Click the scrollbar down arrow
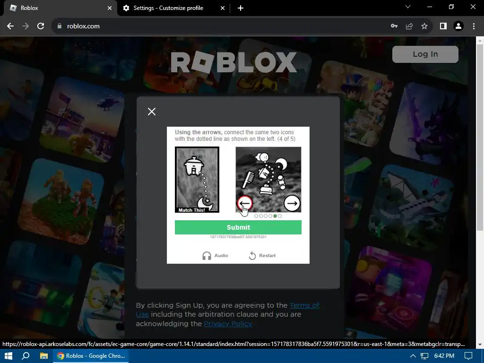 click(x=480, y=344)
